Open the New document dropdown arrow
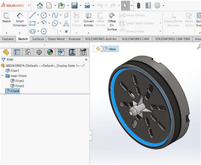The height and width of the screenshot is (165, 201). [55, 6]
